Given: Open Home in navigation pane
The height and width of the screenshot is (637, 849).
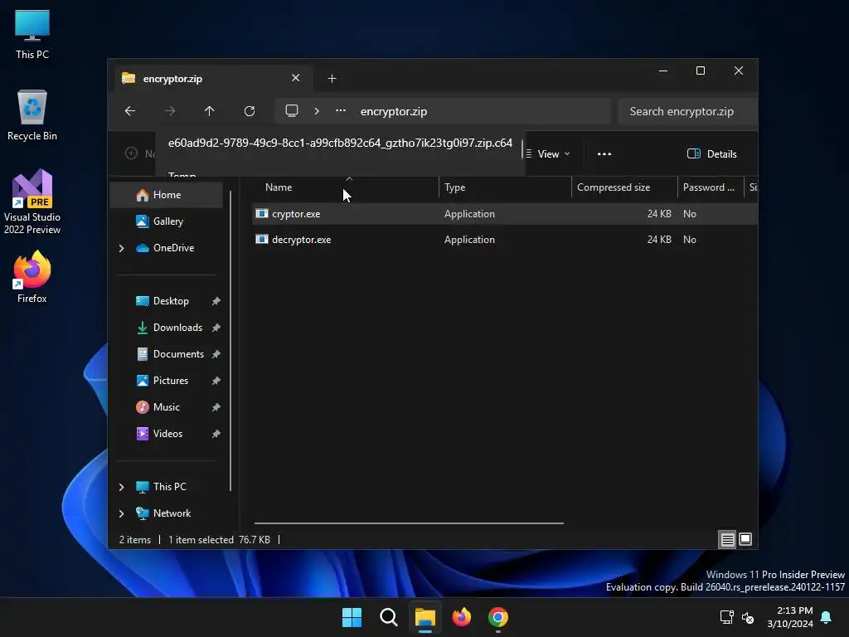Looking at the screenshot, I should click(x=166, y=195).
